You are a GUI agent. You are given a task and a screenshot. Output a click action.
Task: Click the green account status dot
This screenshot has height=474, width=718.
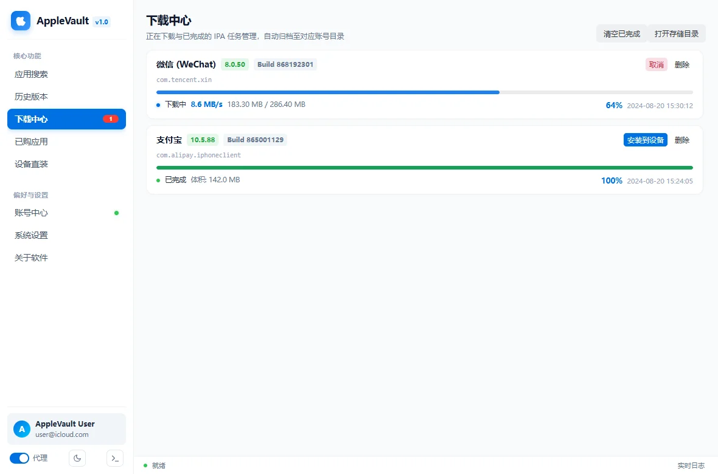pyautogui.click(x=116, y=213)
